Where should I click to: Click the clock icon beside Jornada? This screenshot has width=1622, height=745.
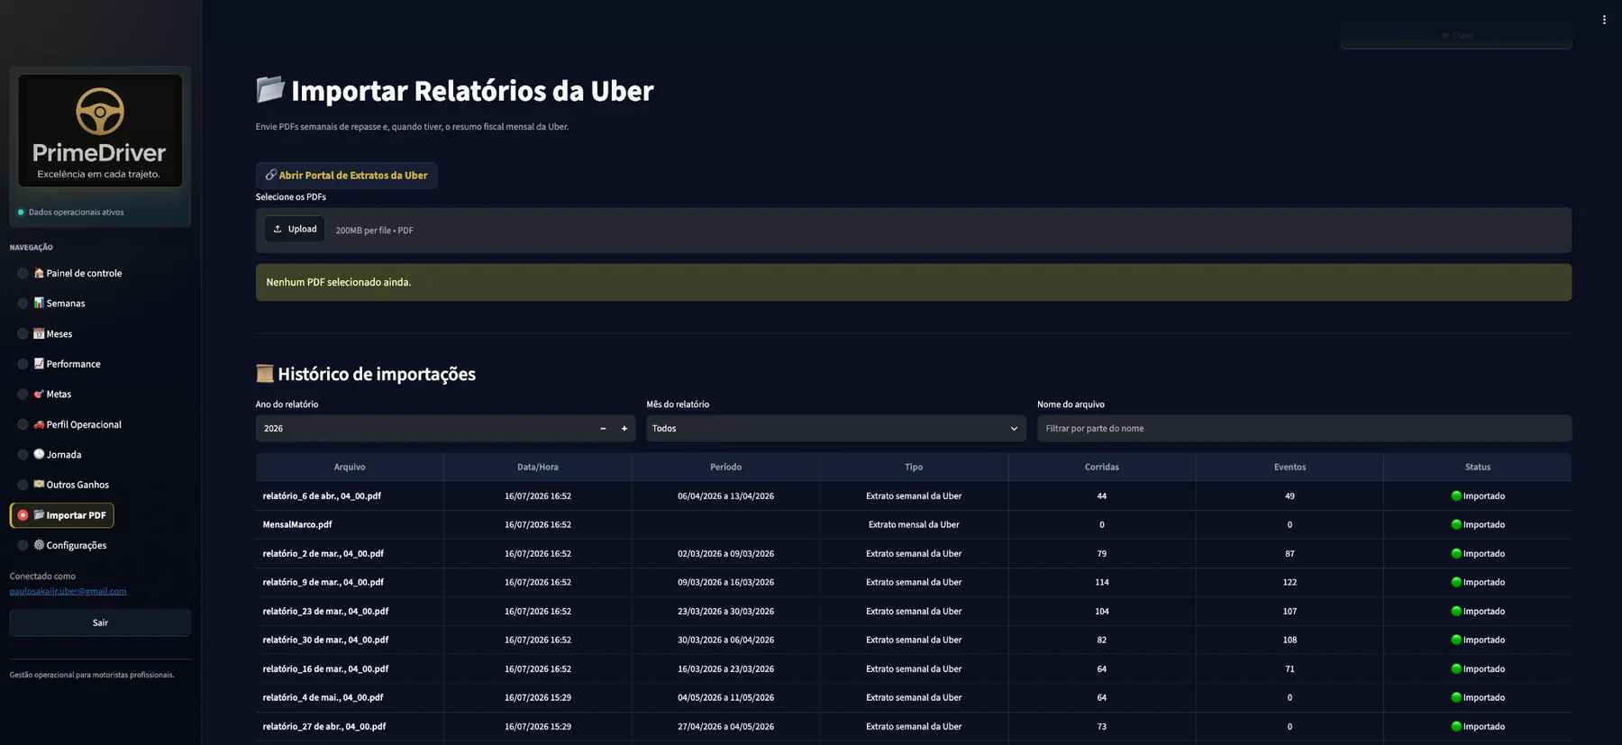click(x=39, y=454)
